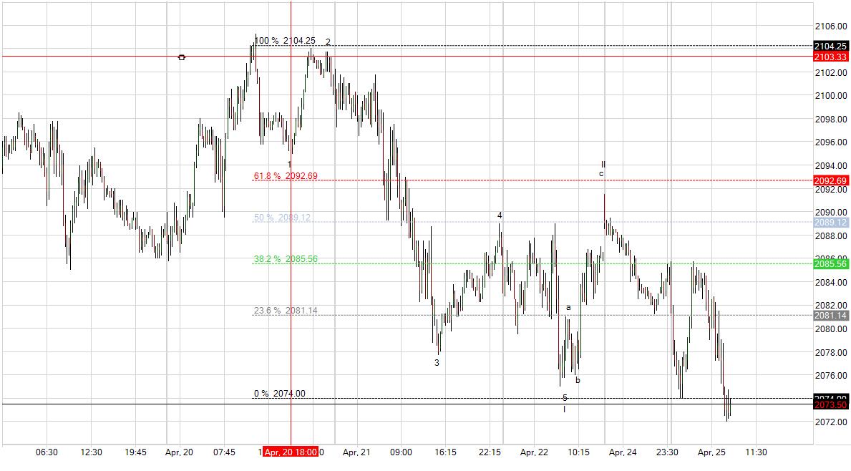
Task: Click the '61.8 % 2092.69' Fibonacci level label
Action: [x=286, y=176]
